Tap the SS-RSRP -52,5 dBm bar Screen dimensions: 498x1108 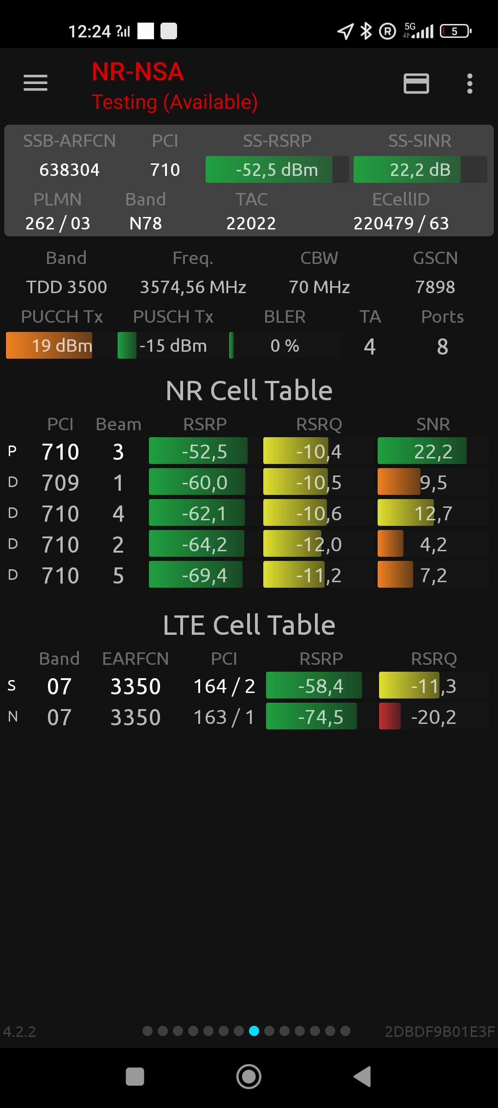277,170
